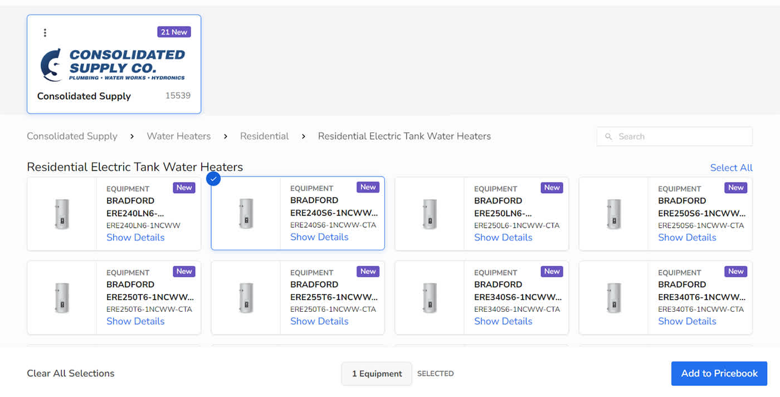Click the Search input field
Image resolution: width=780 pixels, height=397 pixels.
680,136
